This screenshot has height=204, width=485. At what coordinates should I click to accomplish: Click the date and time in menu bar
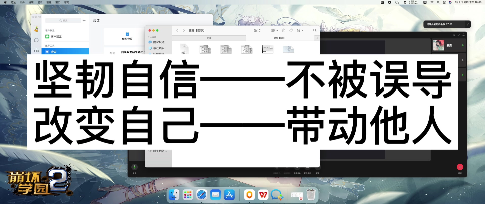tap(468, 2)
